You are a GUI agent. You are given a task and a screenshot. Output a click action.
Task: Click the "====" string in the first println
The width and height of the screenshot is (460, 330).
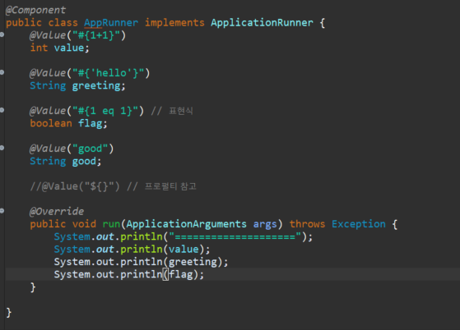pyautogui.click(x=235, y=236)
